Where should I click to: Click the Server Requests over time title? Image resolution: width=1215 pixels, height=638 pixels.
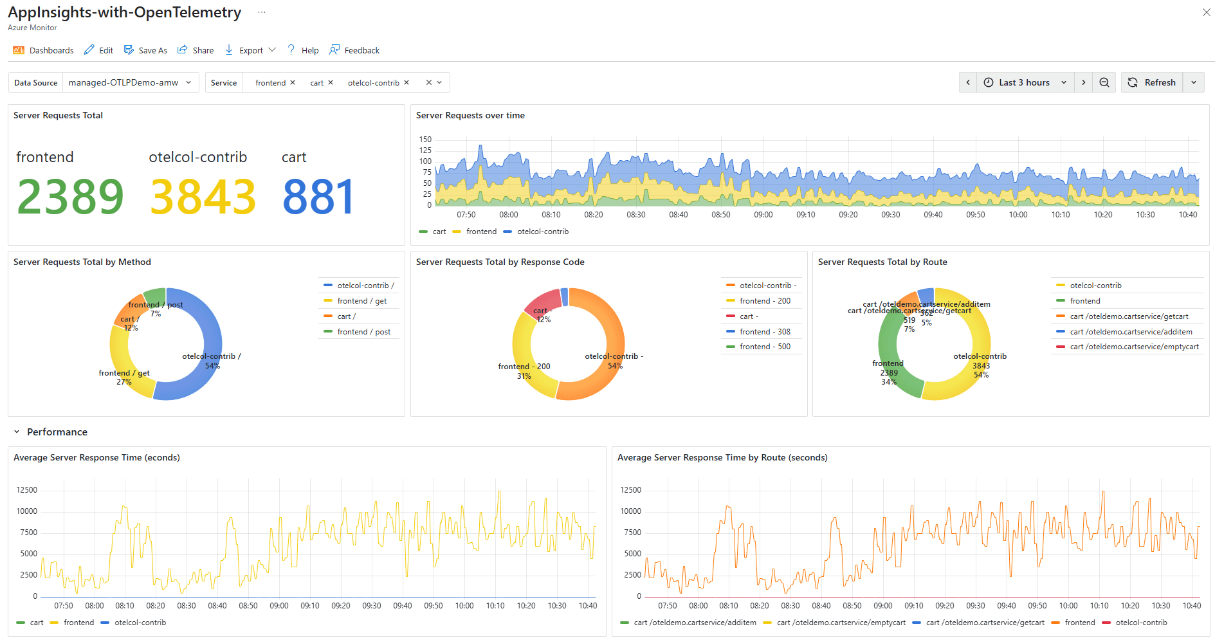click(470, 116)
